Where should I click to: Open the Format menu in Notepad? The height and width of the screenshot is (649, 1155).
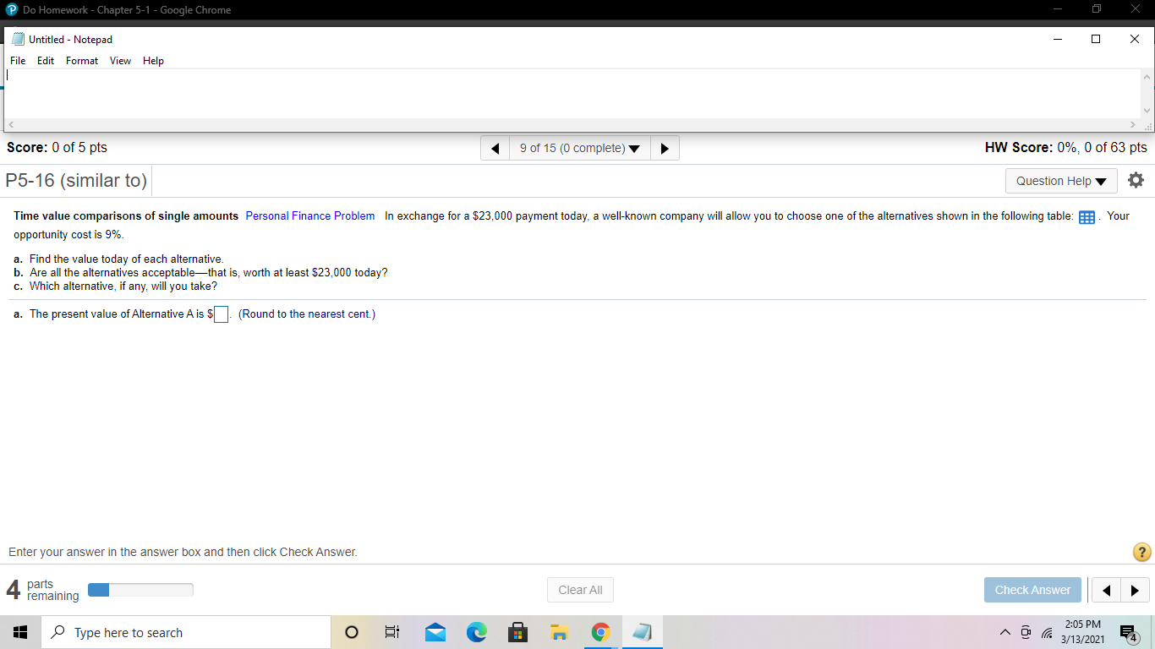coord(81,60)
